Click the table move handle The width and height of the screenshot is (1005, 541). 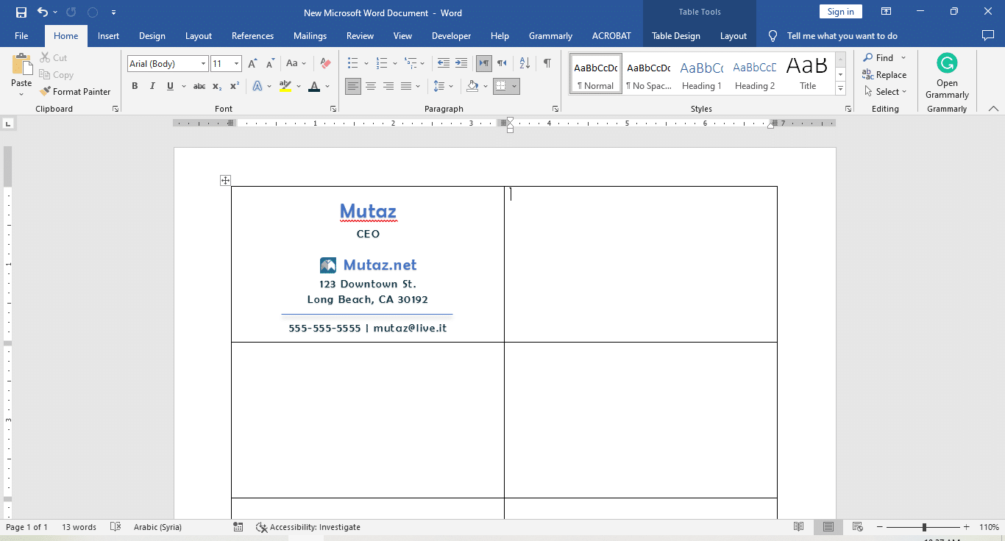tap(225, 181)
